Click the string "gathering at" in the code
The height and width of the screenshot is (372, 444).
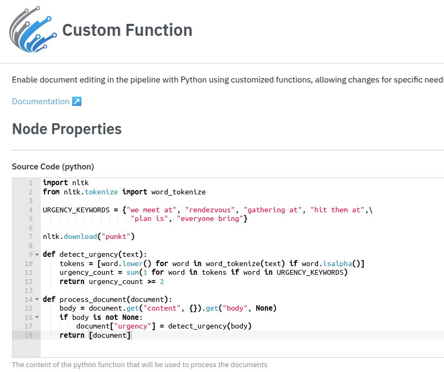coord(272,210)
